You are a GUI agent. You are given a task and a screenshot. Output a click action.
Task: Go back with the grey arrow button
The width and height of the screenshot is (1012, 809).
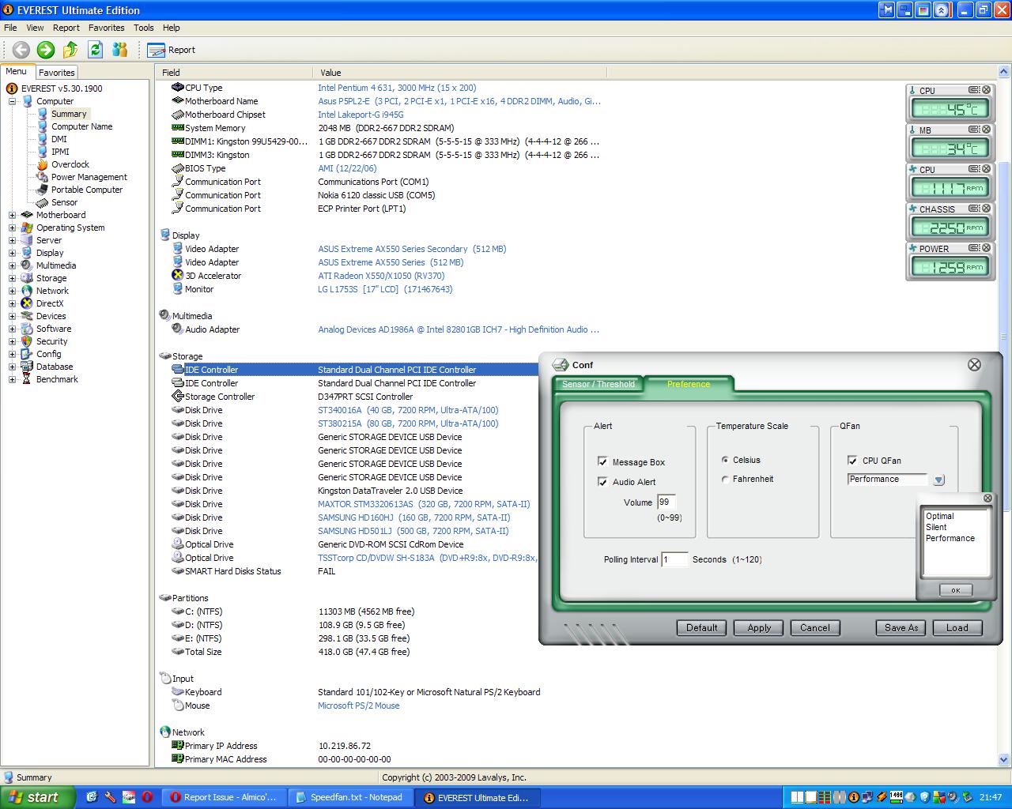[x=21, y=50]
